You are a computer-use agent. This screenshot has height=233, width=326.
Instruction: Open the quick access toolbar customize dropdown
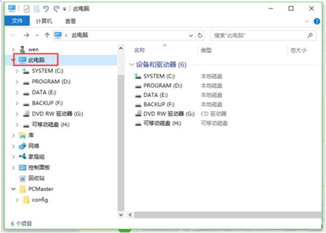pos(64,9)
